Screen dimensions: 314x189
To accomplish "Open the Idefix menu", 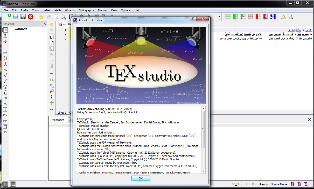I will tap(24, 10).
